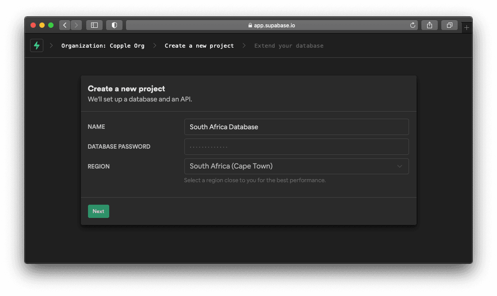Focus the project Name input field
The image size is (497, 296).
coord(296,127)
